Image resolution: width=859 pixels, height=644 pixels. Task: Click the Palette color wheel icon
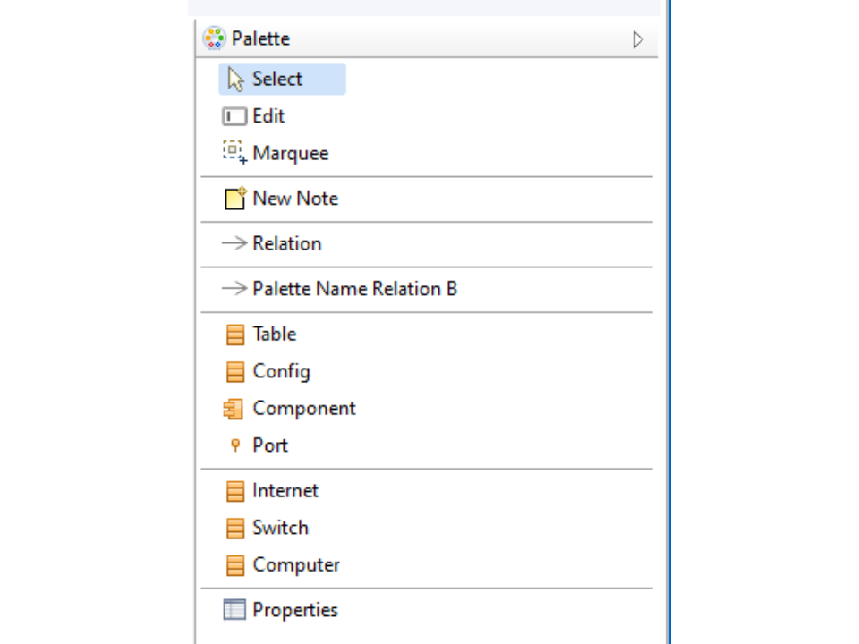[214, 38]
